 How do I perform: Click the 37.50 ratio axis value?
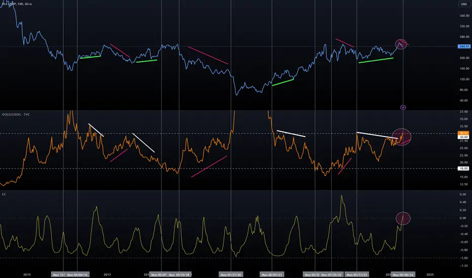tap(464, 112)
